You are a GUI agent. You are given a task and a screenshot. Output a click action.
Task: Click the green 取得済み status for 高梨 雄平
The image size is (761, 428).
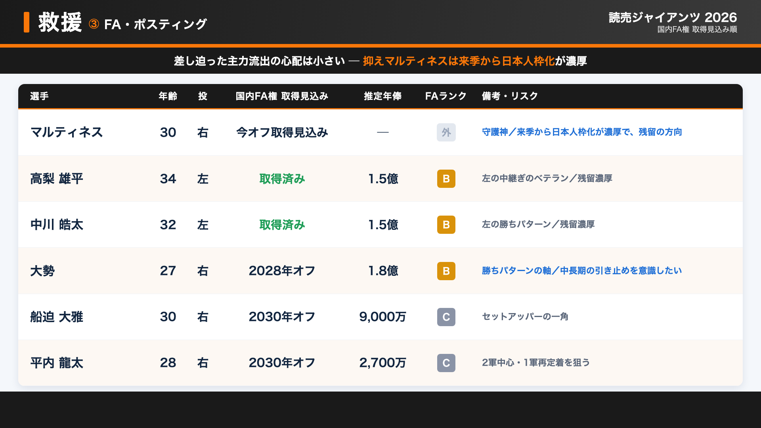tap(282, 179)
